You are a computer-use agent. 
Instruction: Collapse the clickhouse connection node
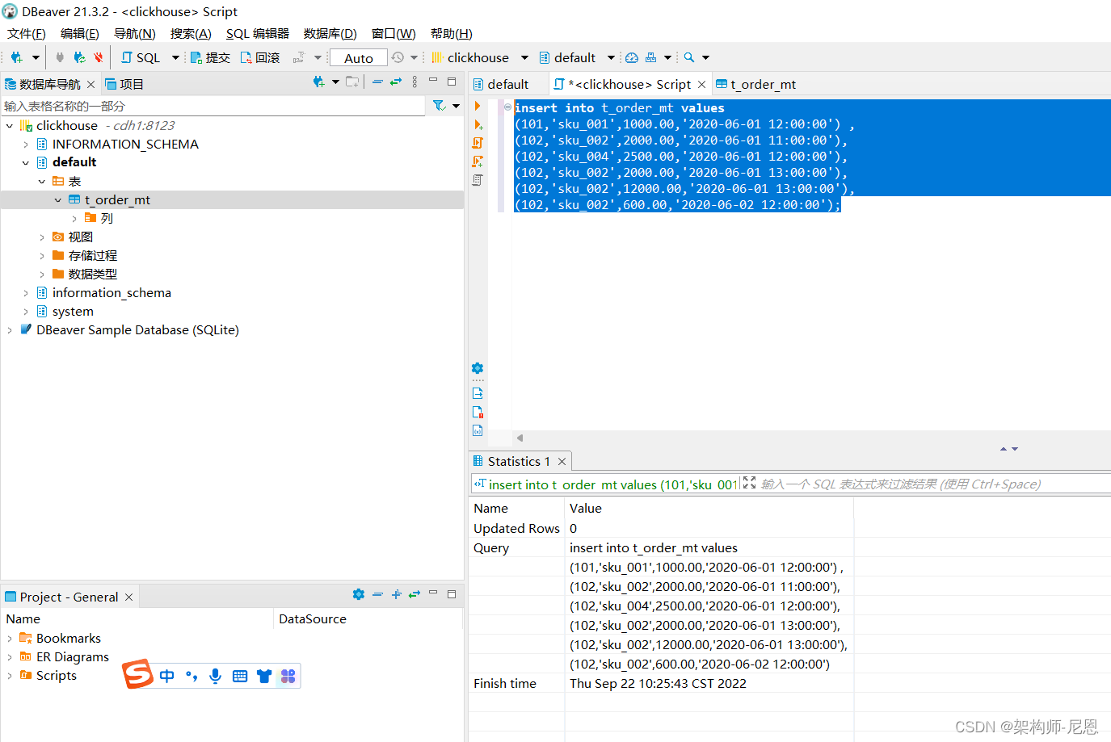coord(9,125)
